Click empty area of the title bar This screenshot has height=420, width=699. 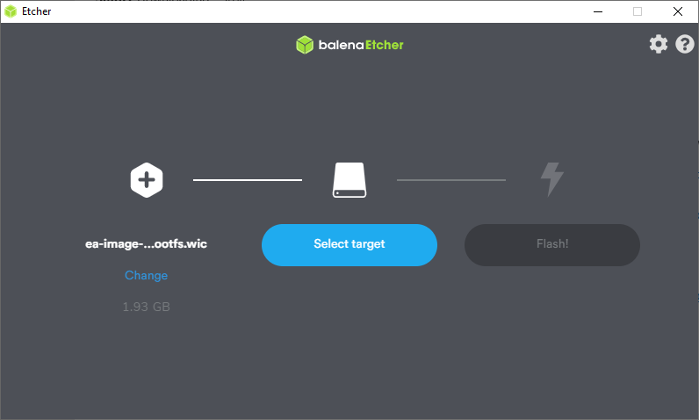tap(307, 11)
